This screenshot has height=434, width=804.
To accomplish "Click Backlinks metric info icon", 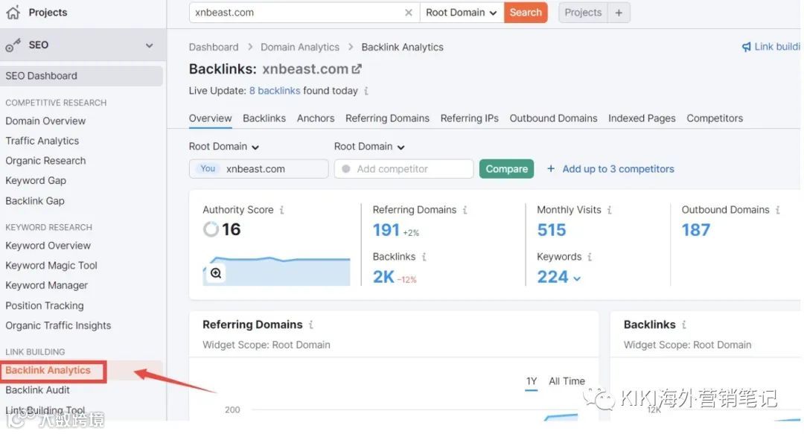I will [x=424, y=257].
